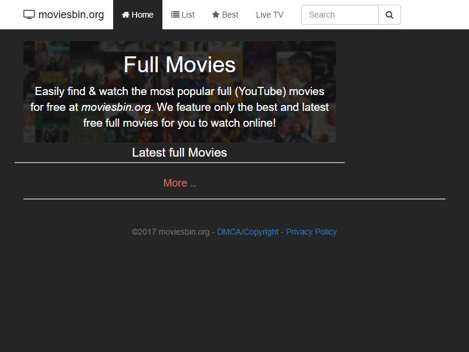Open the DMCA/Copyright link
Viewport: 469px width, 352px height.
click(x=247, y=232)
